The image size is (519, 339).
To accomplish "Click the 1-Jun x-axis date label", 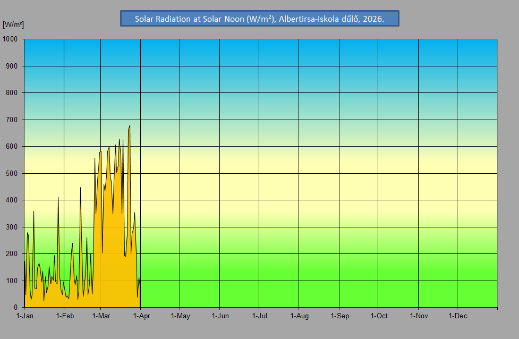I will 220,316.
